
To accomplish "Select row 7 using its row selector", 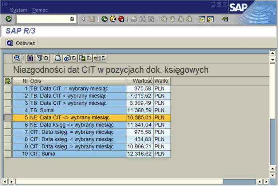I will tap(8, 132).
